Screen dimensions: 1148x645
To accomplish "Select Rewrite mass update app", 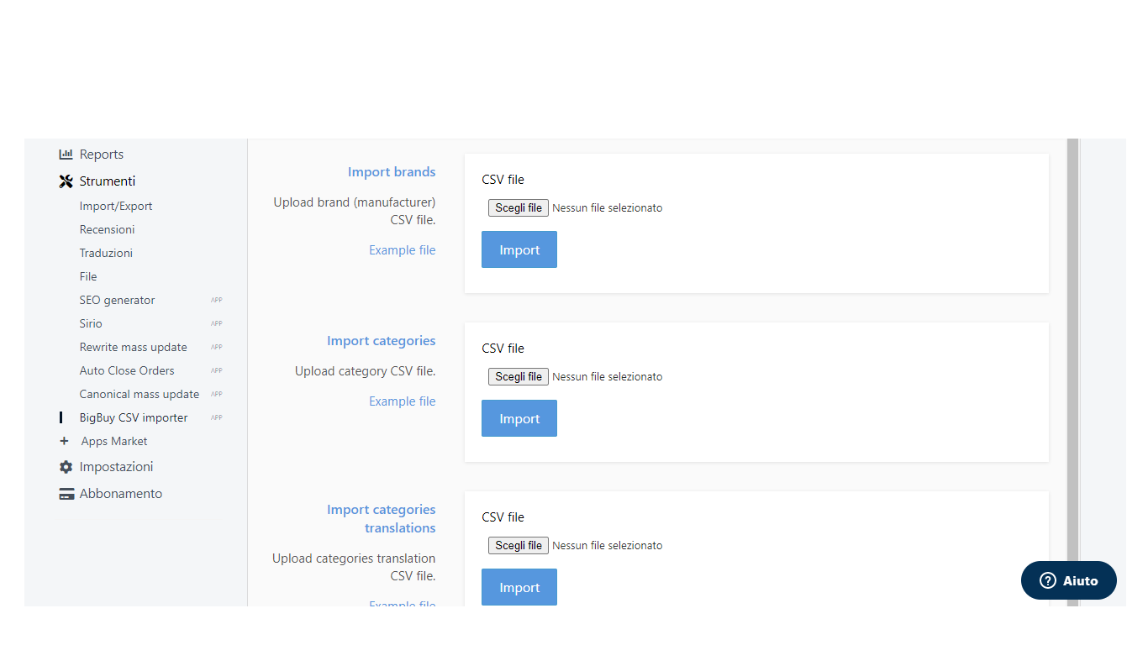I will click(x=133, y=347).
